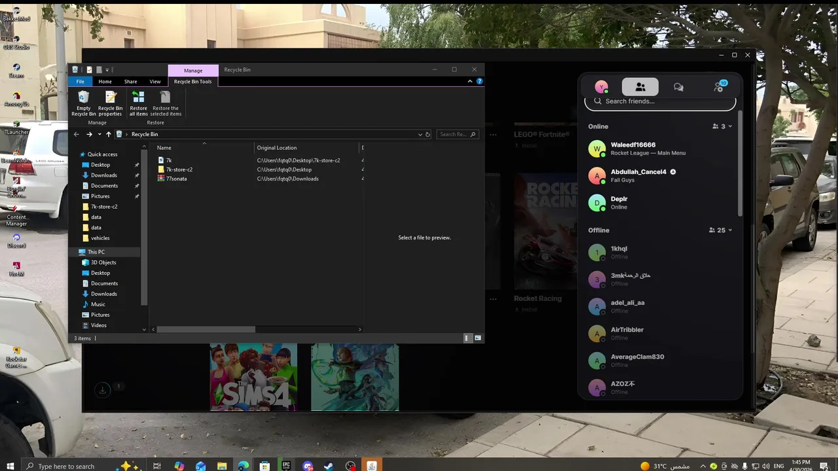Expand the address bar history dropdown
Viewport: 838px width, 471px height.
click(x=420, y=134)
